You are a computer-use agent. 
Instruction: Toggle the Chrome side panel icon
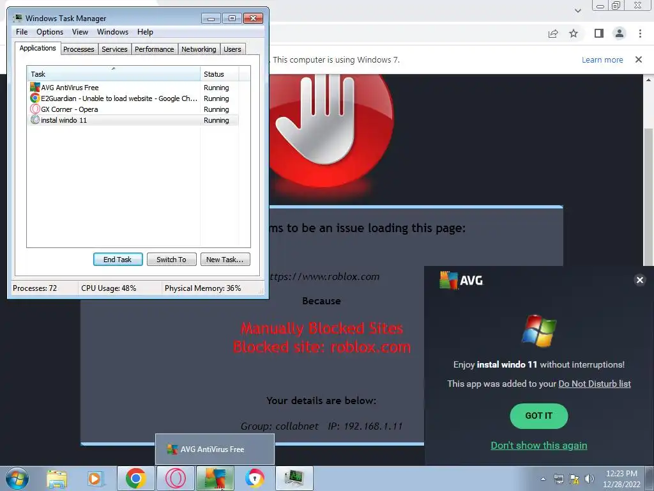coord(599,33)
